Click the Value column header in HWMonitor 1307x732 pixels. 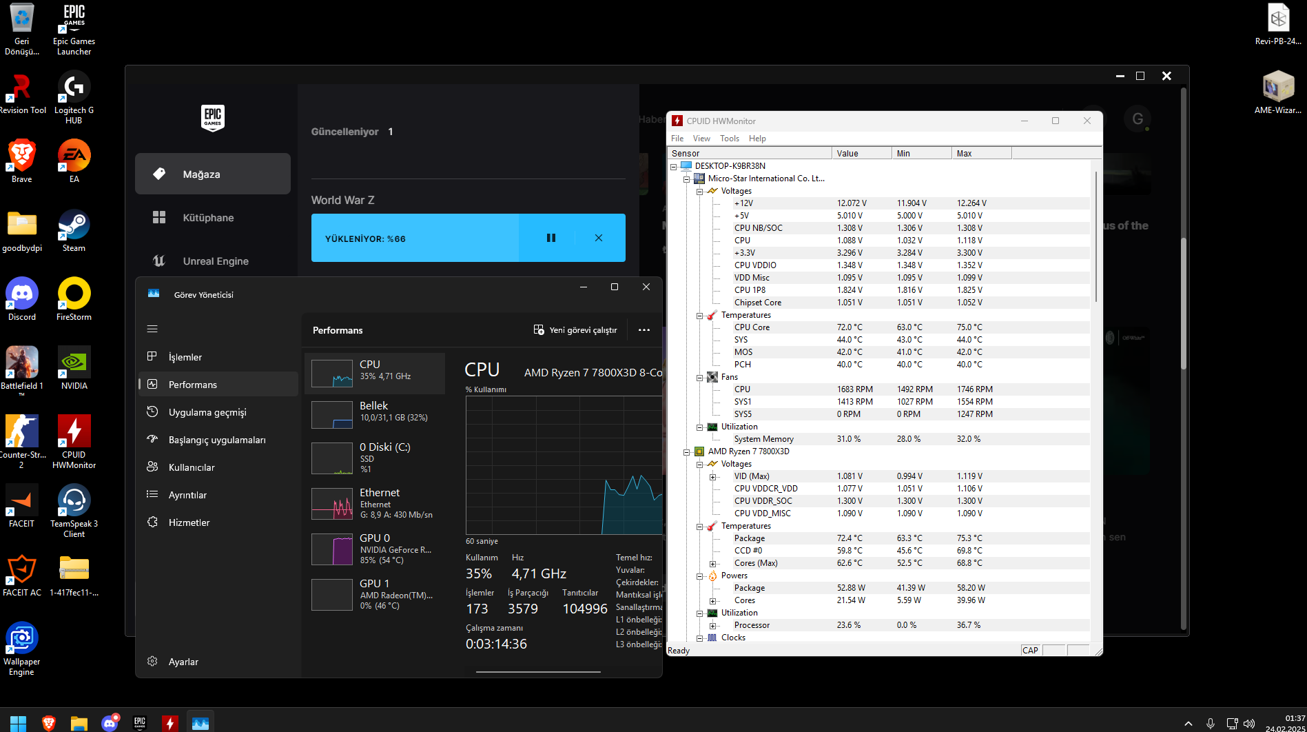[x=861, y=153]
